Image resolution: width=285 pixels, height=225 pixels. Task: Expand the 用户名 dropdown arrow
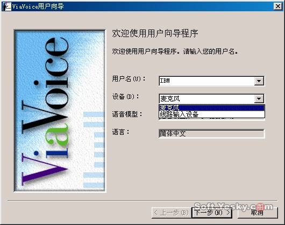(x=259, y=81)
